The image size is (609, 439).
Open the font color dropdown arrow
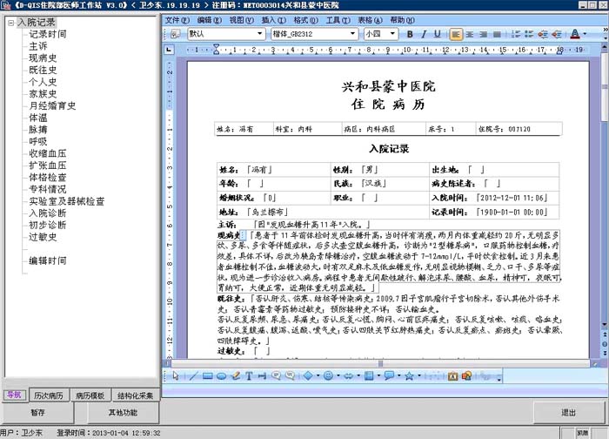point(585,34)
